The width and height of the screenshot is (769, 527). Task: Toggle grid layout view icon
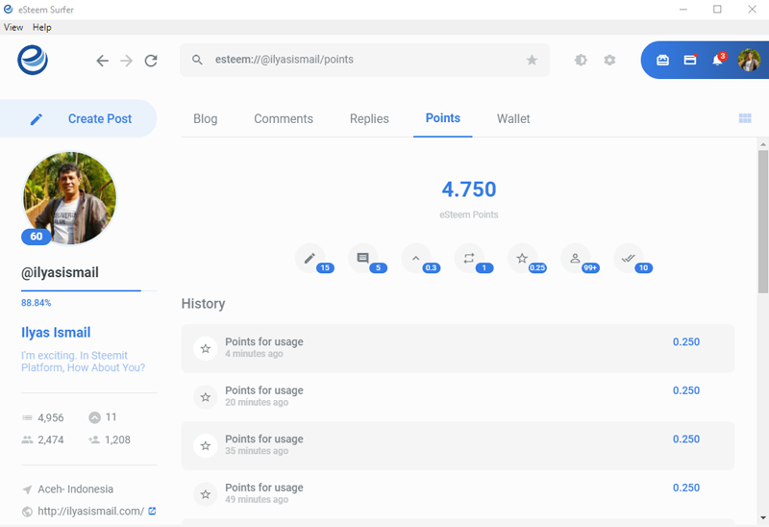coord(745,118)
